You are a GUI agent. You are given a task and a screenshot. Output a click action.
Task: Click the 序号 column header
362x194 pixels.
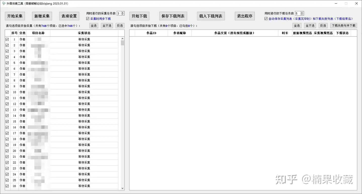coord(14,33)
